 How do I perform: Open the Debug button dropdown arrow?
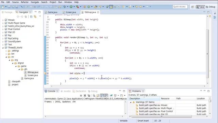67,7
